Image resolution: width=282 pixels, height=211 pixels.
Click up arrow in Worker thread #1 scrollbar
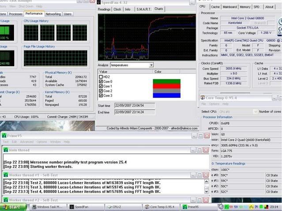(x=207, y=181)
